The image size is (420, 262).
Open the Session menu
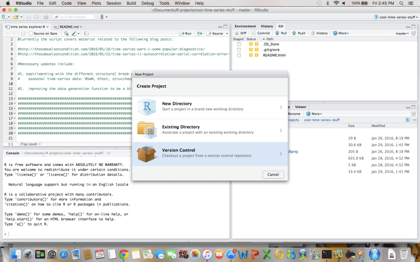[114, 3]
